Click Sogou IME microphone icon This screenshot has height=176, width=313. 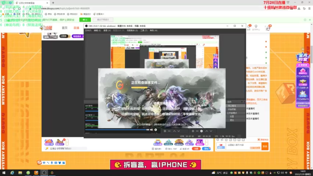[52, 163]
